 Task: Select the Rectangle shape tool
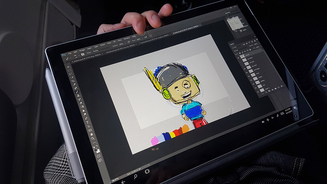(x=90, y=130)
